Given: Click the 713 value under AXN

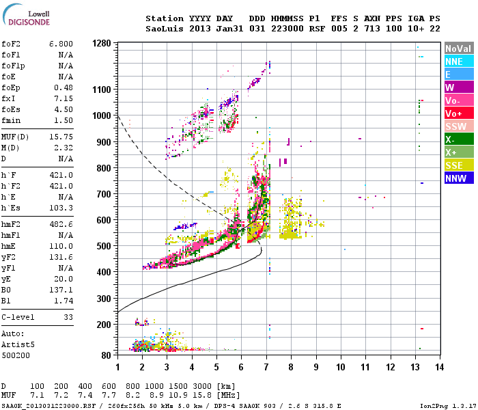Looking at the screenshot, I should pos(372,29).
